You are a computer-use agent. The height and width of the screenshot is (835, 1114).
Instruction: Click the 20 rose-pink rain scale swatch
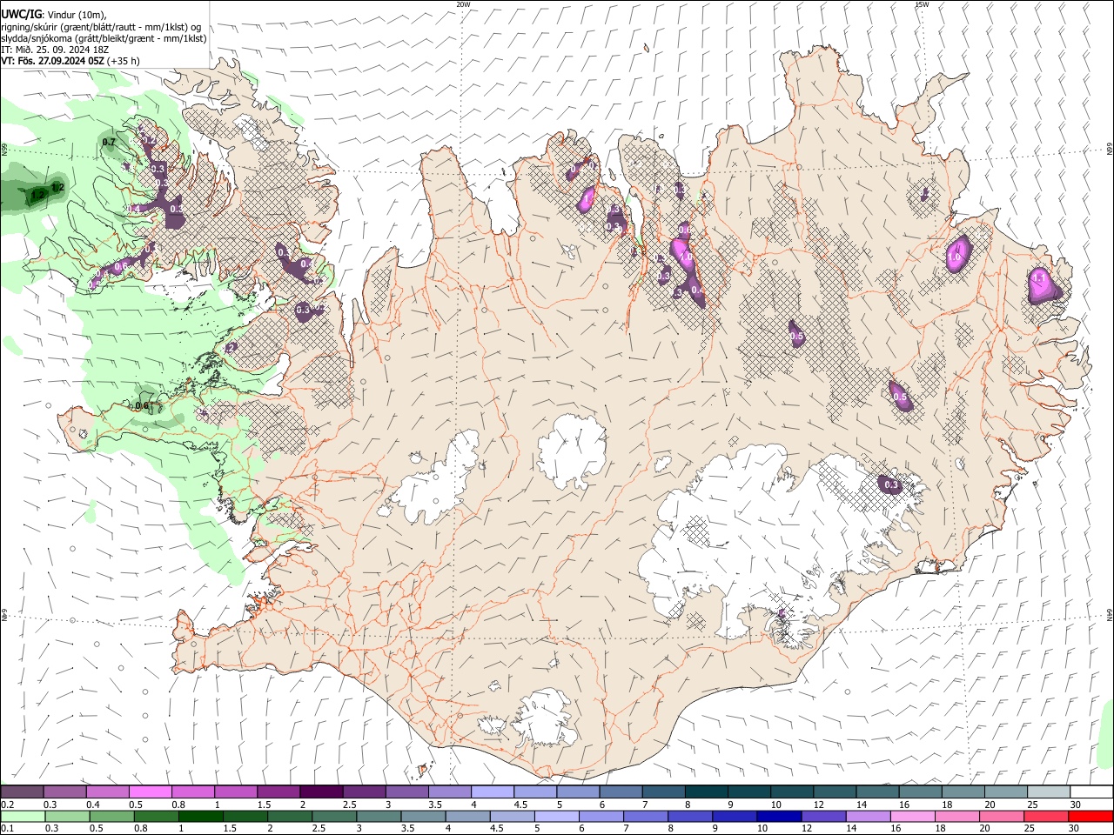tap(1001, 816)
